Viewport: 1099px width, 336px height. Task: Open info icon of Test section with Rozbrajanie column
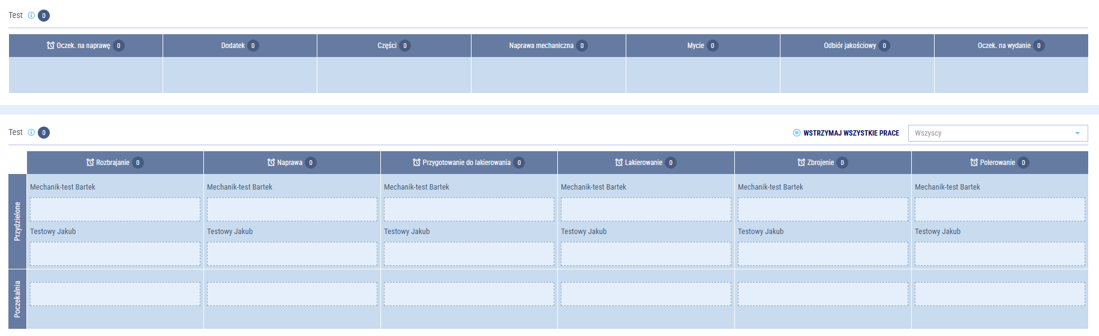[x=31, y=133]
